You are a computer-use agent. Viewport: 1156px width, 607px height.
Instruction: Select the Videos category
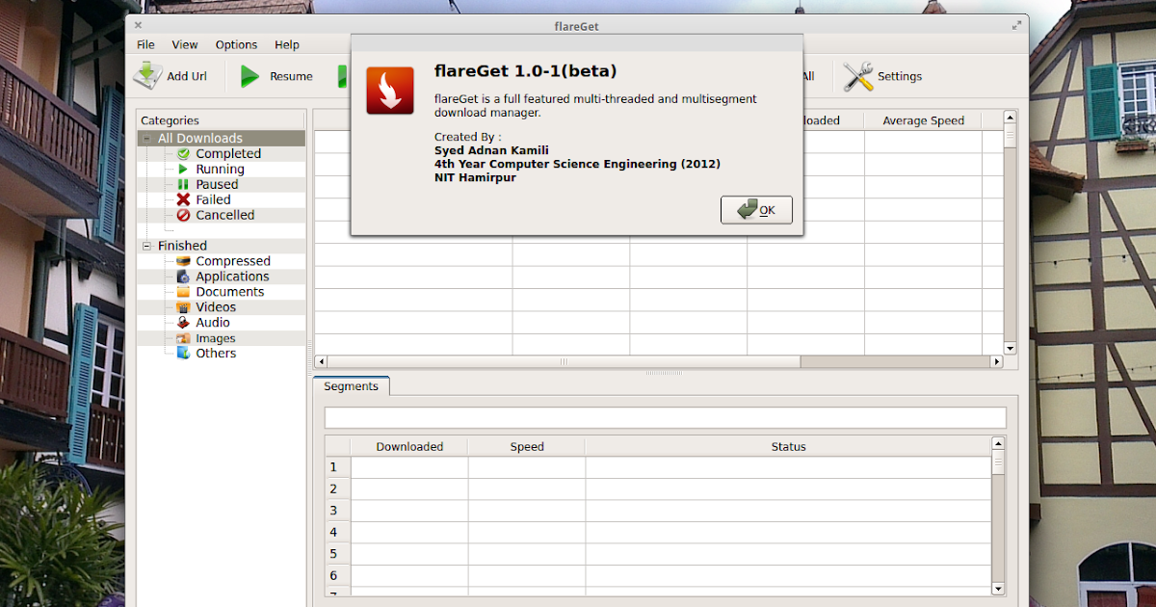(216, 307)
